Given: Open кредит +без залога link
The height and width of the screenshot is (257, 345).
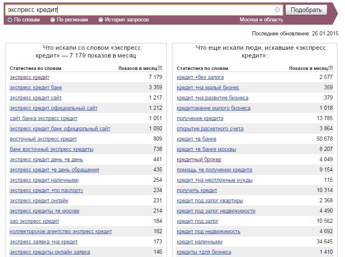Looking at the screenshot, I should click(200, 77).
